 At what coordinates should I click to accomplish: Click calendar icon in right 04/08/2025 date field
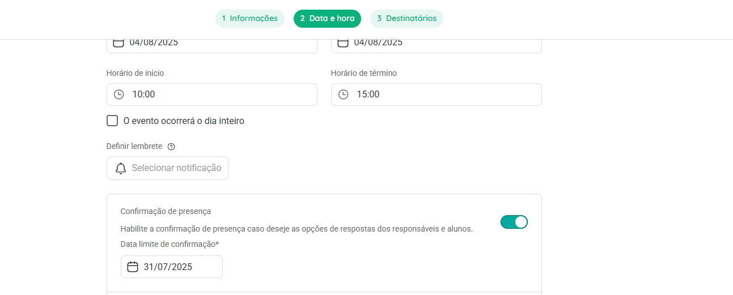(x=342, y=42)
